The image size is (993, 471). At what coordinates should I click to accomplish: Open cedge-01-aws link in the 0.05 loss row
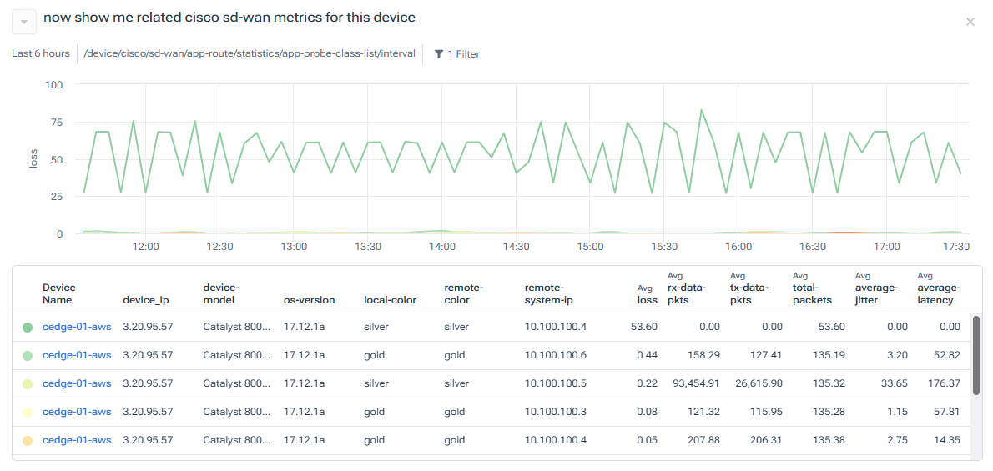[x=77, y=441]
